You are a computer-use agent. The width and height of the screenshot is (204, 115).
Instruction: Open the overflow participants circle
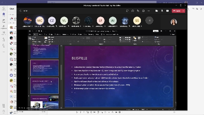[x=149, y=20]
